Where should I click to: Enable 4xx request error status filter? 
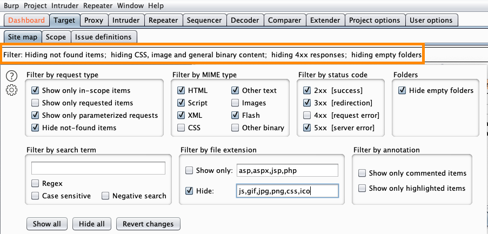[307, 116]
